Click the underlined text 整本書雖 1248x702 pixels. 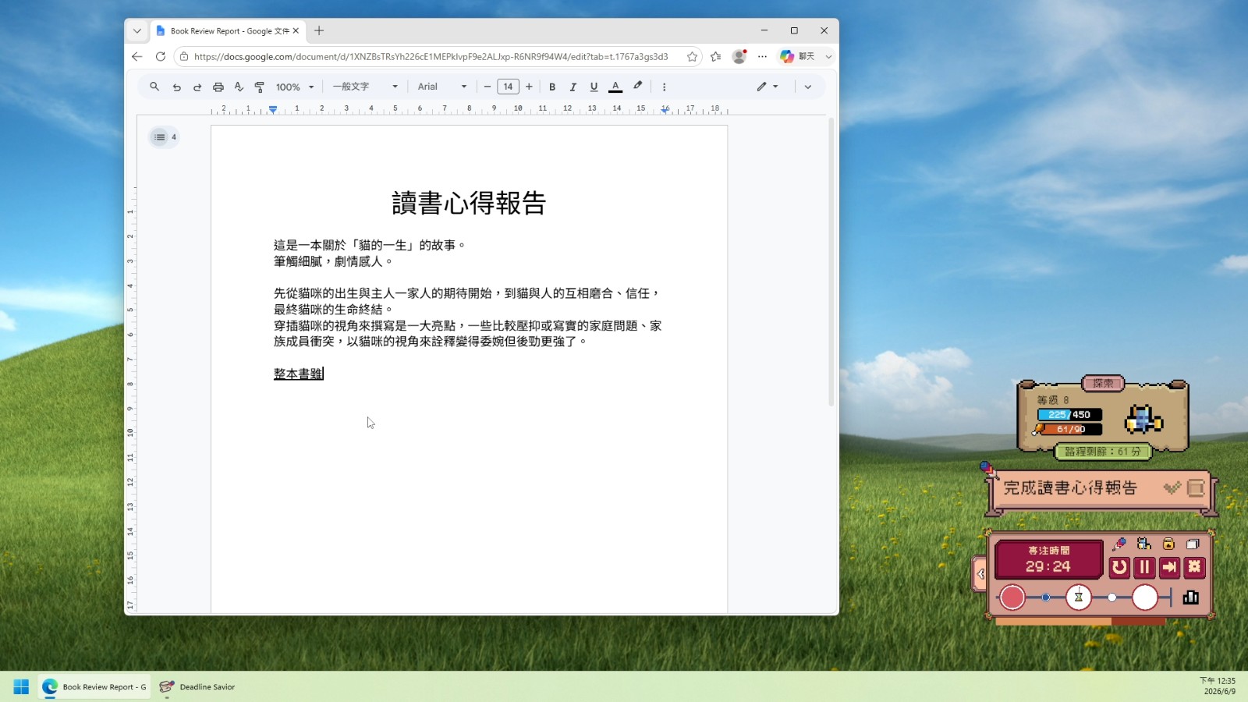[x=298, y=374]
